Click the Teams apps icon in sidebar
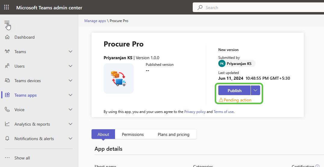The image size is (324, 167). click(x=8, y=95)
